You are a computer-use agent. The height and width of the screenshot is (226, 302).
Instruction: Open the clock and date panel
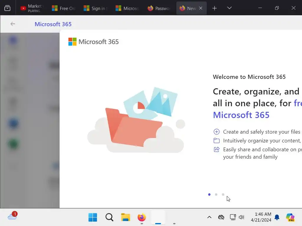click(261, 217)
